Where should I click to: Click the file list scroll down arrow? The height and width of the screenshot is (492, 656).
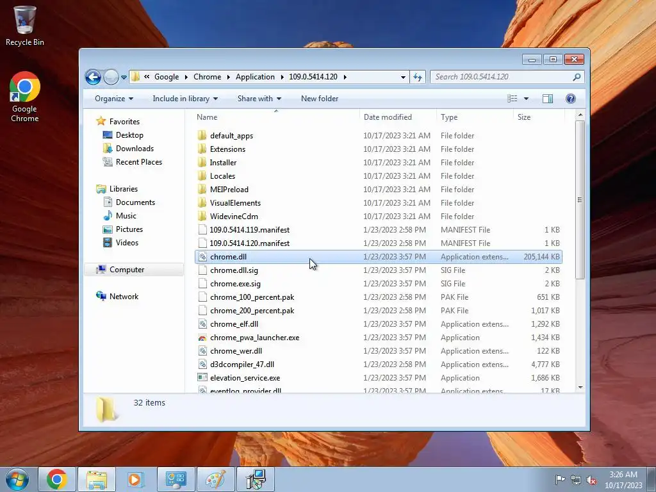[x=580, y=388]
